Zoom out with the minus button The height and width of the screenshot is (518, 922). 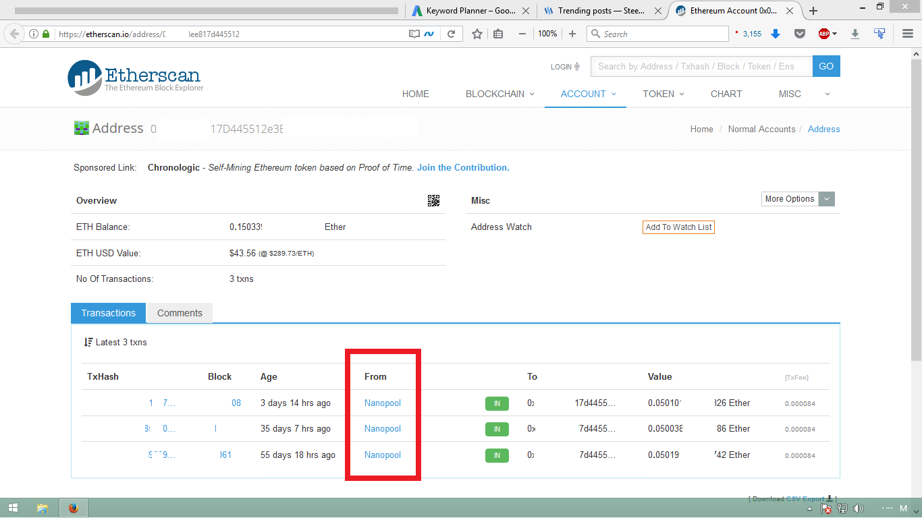(522, 34)
